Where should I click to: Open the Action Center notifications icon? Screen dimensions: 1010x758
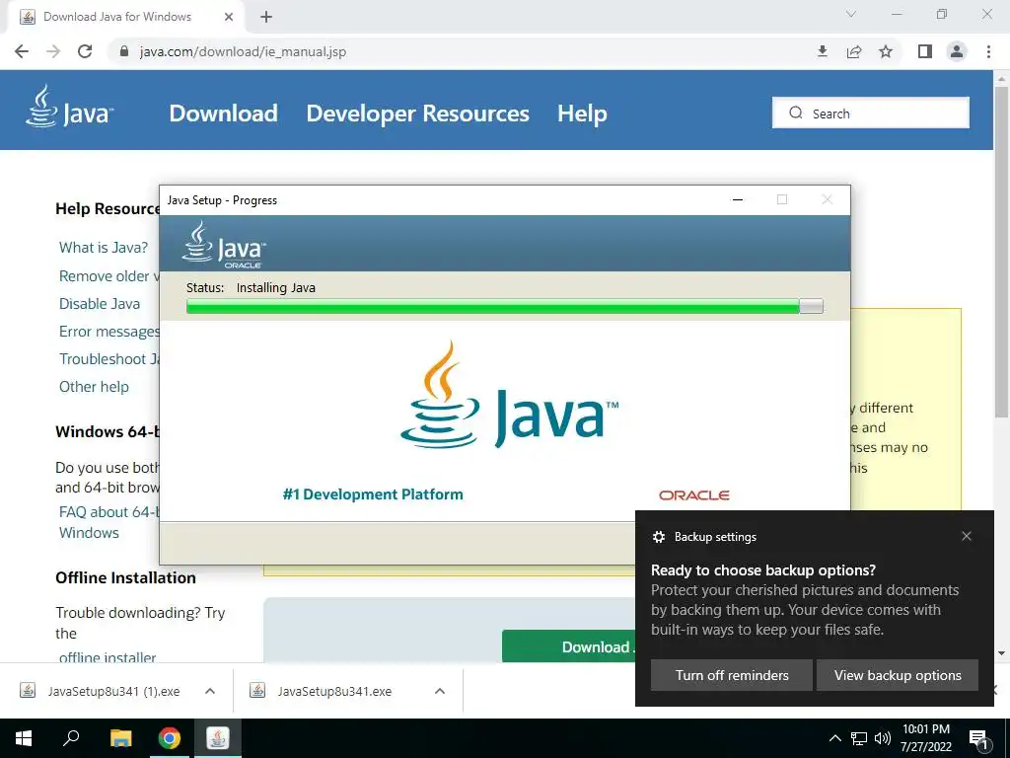click(978, 738)
